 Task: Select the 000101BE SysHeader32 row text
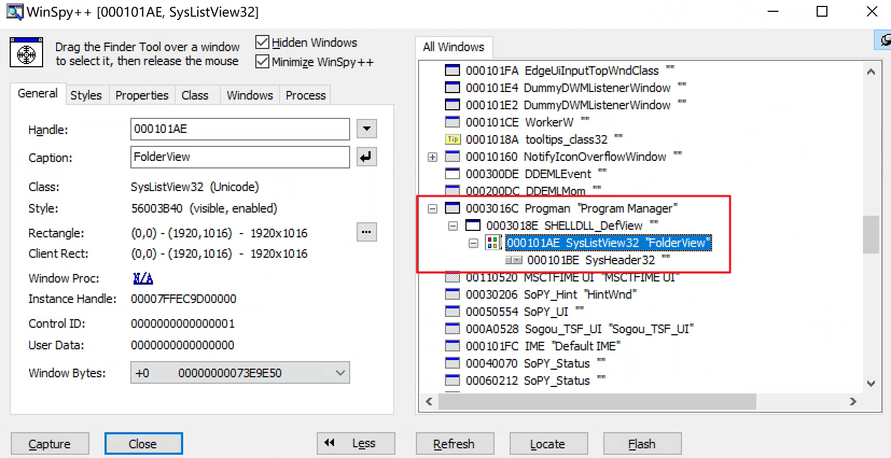click(x=598, y=260)
